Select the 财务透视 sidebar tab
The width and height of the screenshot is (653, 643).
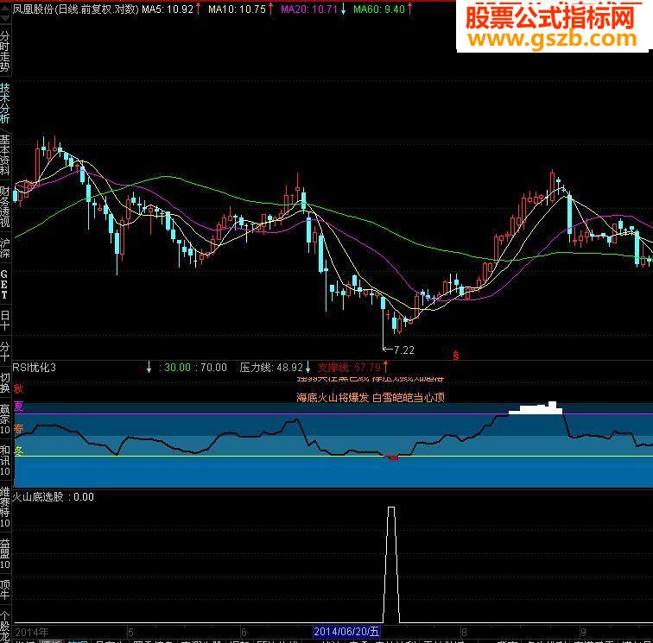pos(4,207)
